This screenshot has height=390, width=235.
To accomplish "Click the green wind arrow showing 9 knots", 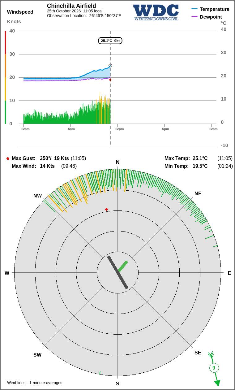I will (214, 368).
